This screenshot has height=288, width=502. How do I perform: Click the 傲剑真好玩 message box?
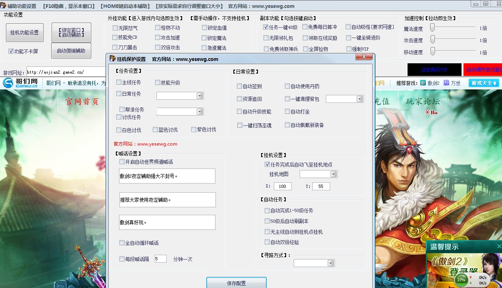coord(167,222)
